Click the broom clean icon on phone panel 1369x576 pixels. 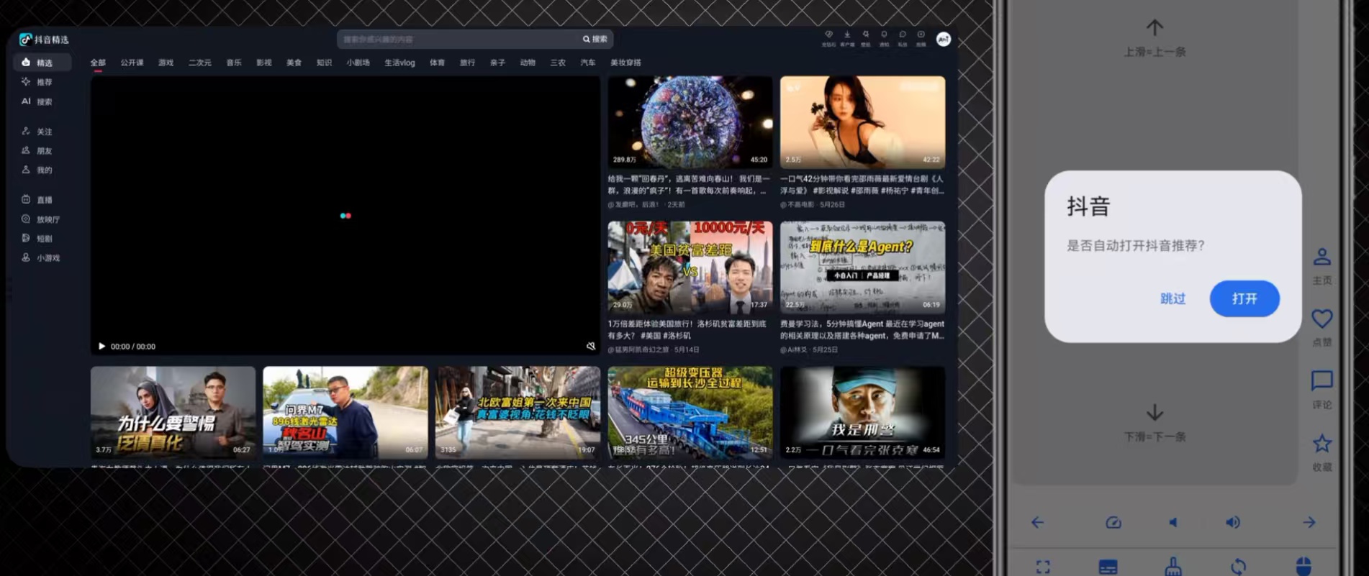point(1173,567)
